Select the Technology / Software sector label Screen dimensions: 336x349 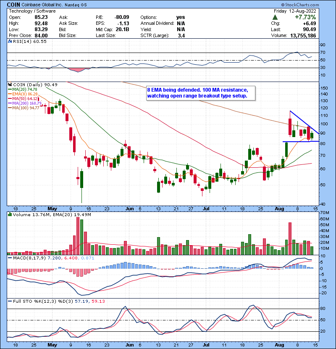click(x=32, y=11)
